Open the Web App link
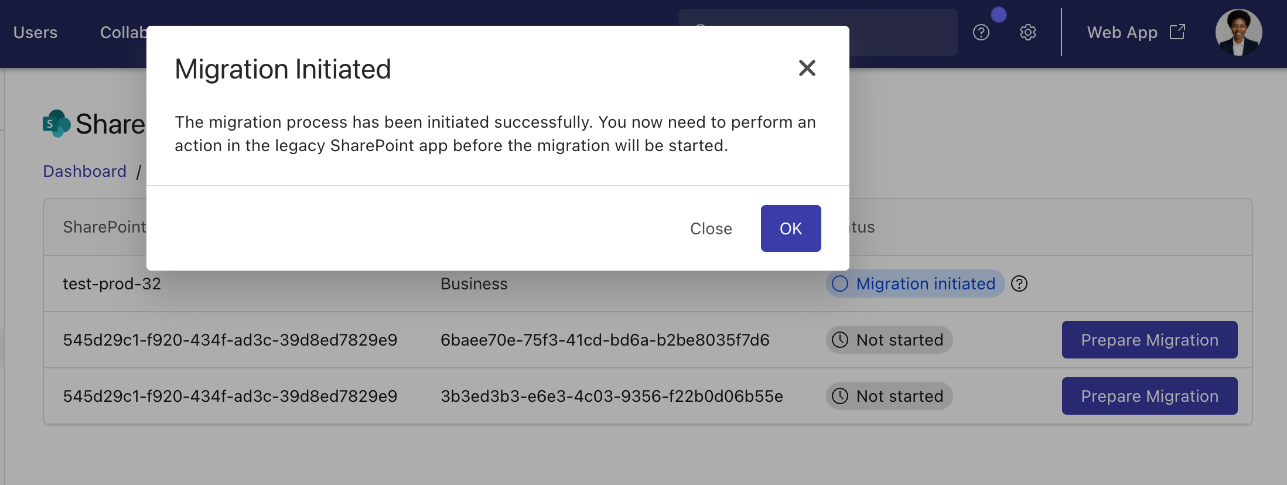The image size is (1287, 485). click(x=1122, y=32)
